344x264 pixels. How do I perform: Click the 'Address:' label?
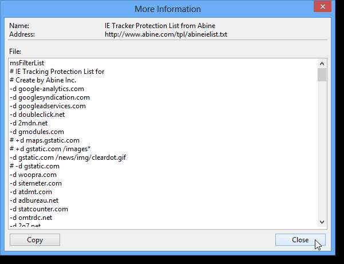(22, 34)
